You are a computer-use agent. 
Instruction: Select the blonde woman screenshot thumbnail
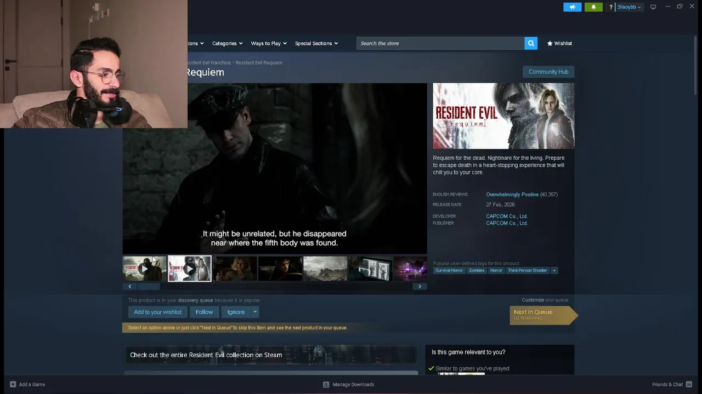pyautogui.click(x=235, y=269)
